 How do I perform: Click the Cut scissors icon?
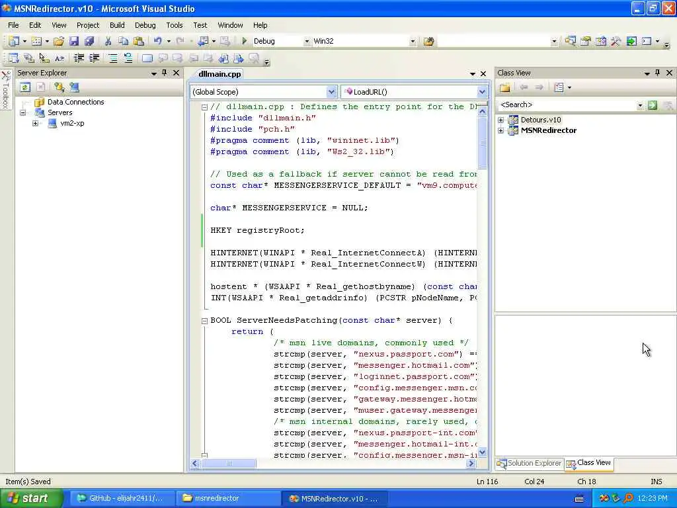[108, 41]
